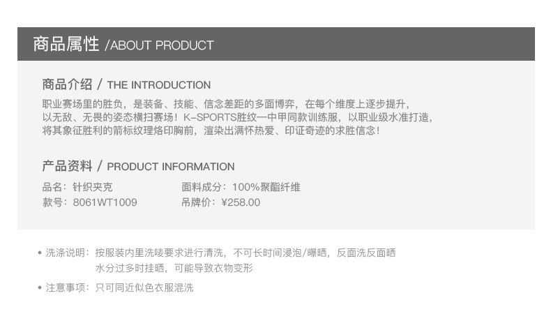The height and width of the screenshot is (314, 551).
Task: Click the bullet dot before 洗涤说明
Action: 40,253
